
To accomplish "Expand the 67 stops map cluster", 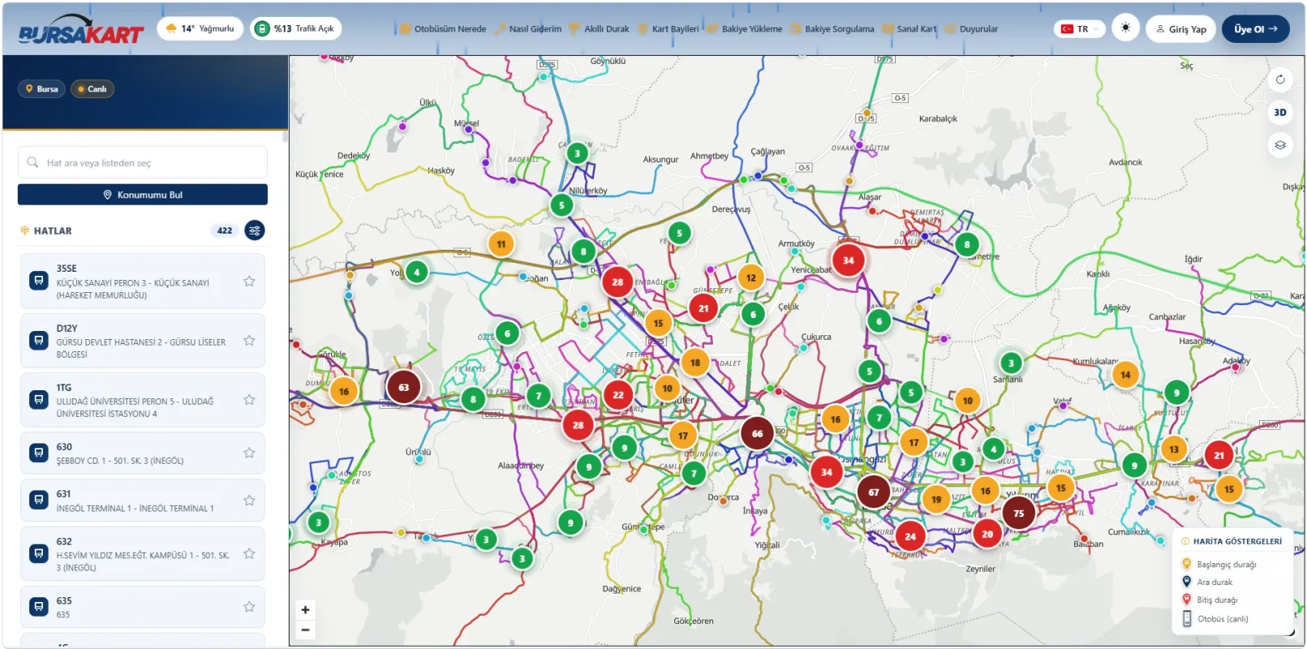I will 874,492.
